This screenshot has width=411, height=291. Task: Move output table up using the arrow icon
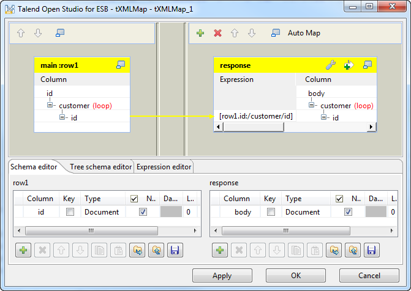click(235, 33)
